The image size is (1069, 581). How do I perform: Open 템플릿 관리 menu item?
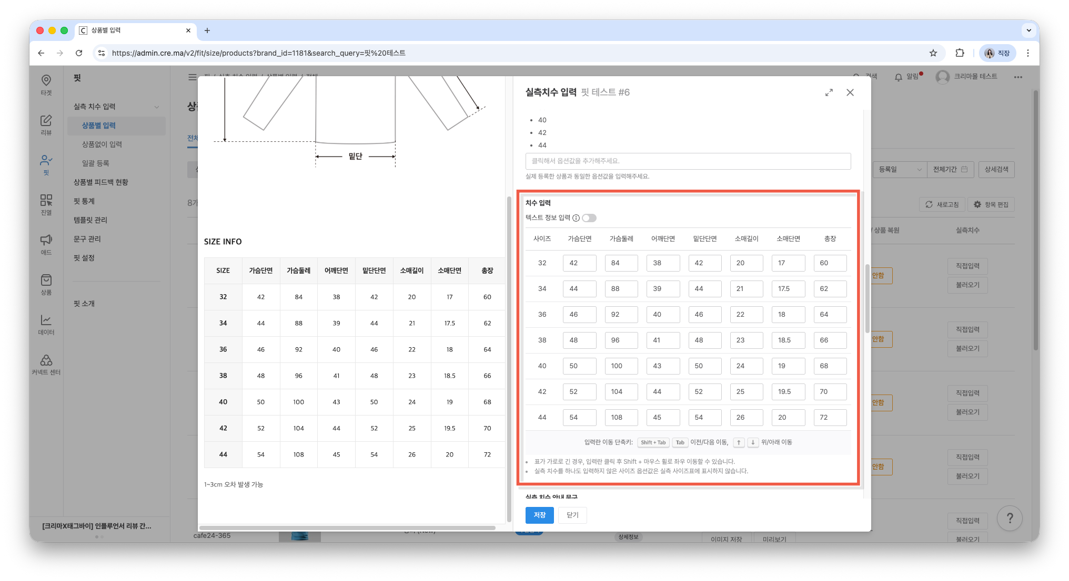(x=90, y=220)
